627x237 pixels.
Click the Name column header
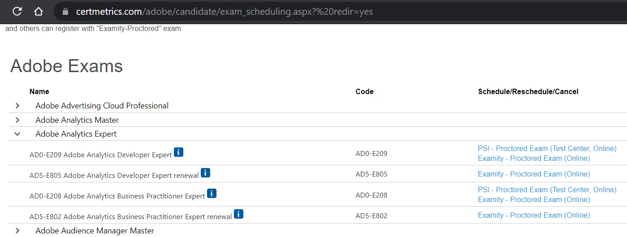tap(39, 91)
